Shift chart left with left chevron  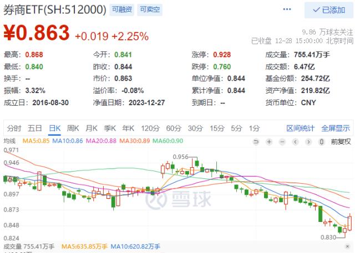[x=295, y=142]
